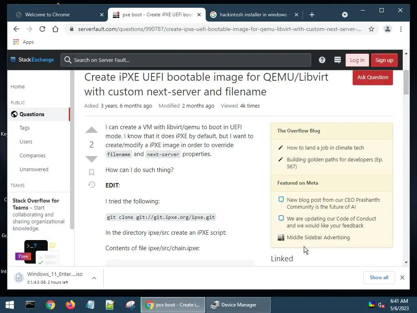The height and width of the screenshot is (313, 417).
Task: Click the address bar URL
Action: 219,29
